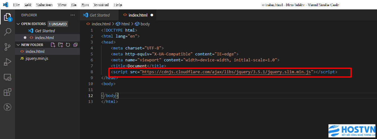Collapse all folders in explorer
377x139 pixels.
pyautogui.click(x=75, y=45)
